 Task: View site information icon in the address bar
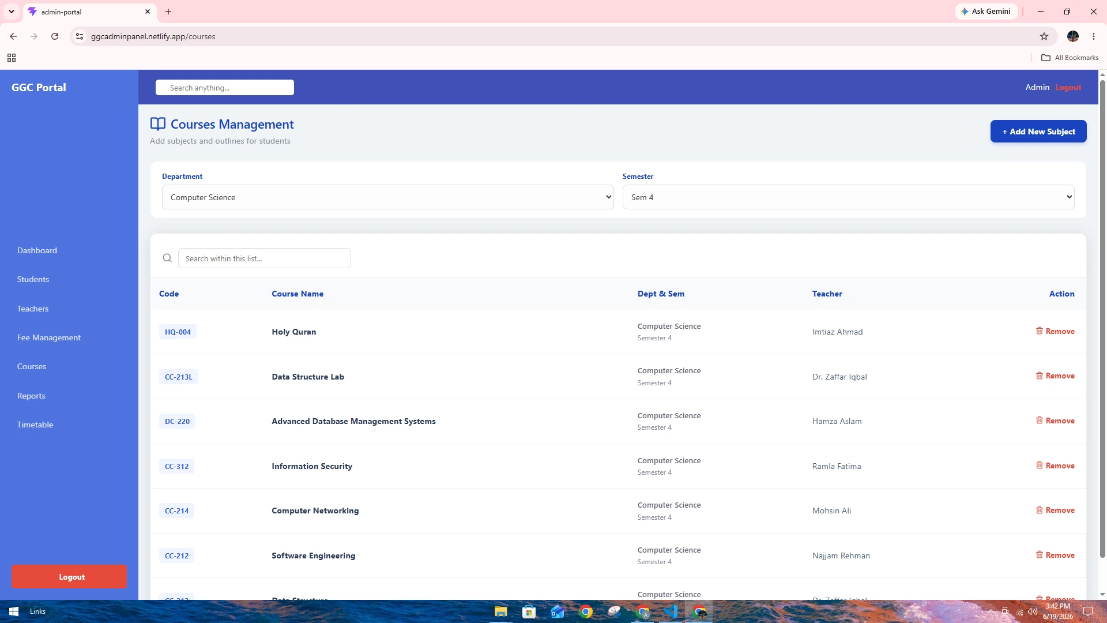pos(80,36)
